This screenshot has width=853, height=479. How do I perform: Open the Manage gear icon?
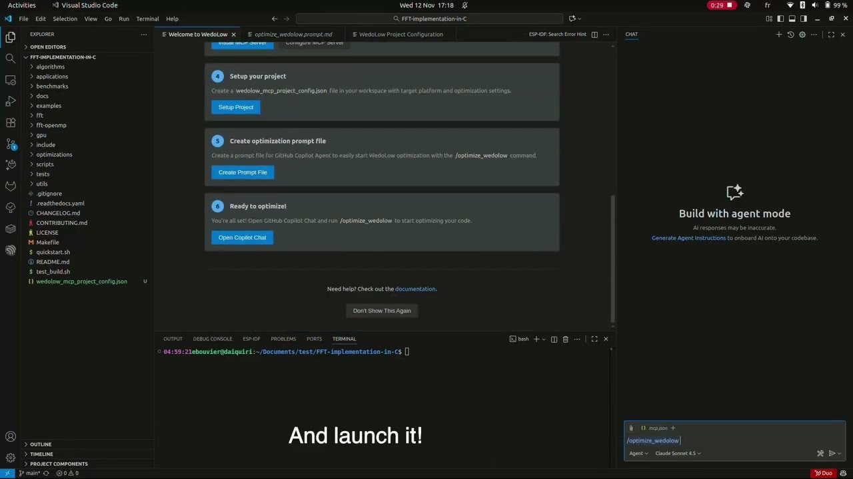(x=10, y=458)
